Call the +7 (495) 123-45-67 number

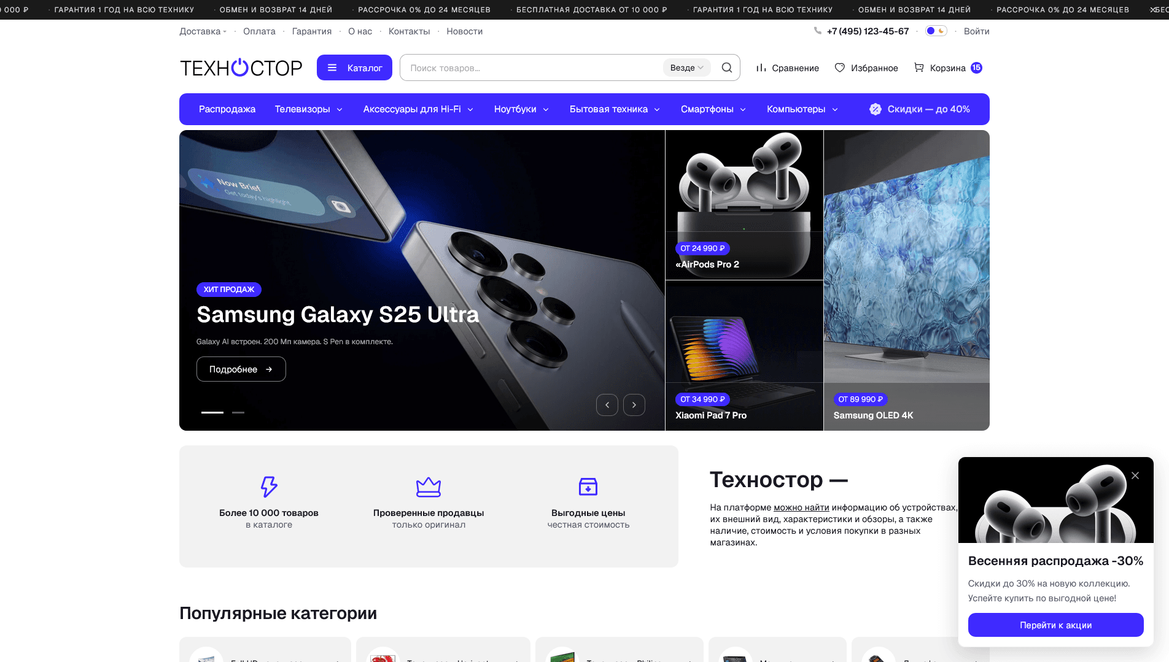click(x=868, y=31)
